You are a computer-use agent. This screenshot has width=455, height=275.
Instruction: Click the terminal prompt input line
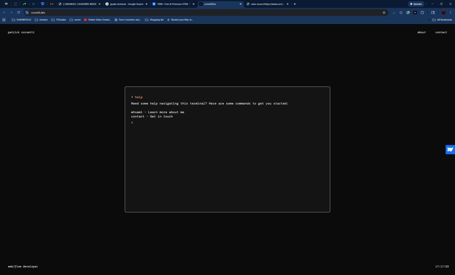(x=227, y=123)
